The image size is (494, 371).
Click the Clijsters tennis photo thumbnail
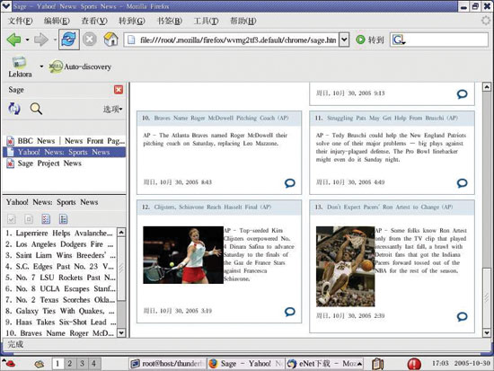point(183,255)
